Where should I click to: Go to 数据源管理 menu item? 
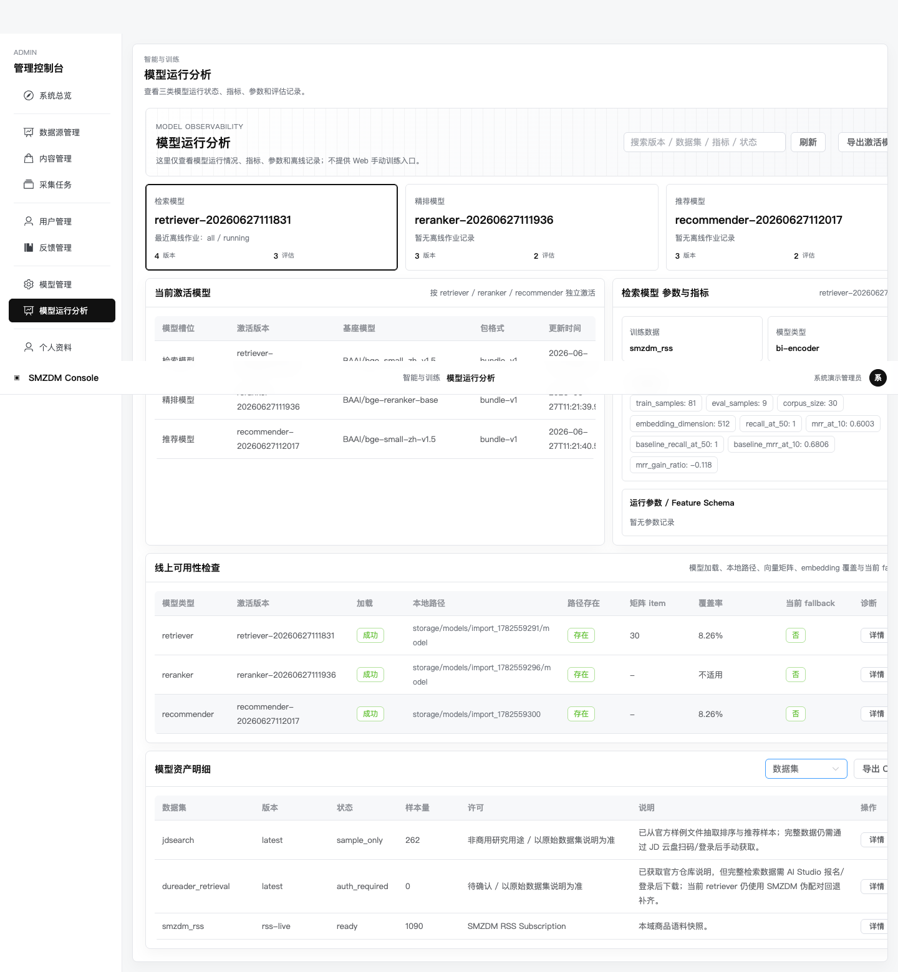click(x=62, y=132)
